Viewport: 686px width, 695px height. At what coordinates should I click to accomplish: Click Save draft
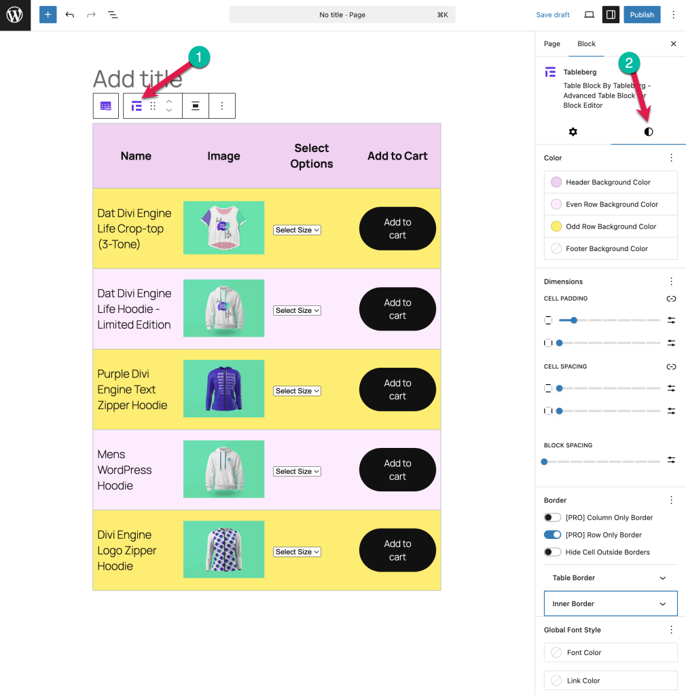click(553, 15)
